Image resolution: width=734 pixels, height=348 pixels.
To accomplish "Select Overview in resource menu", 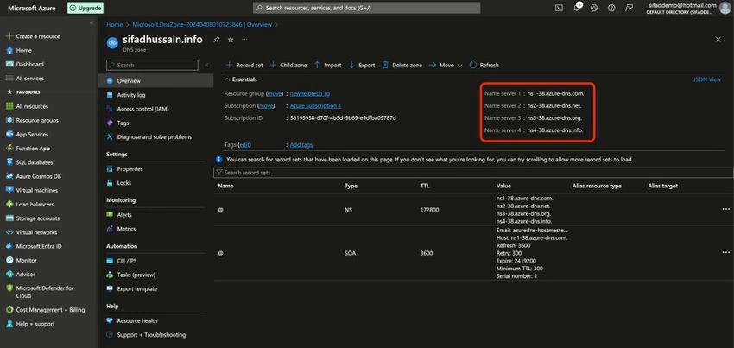I will coord(155,80).
